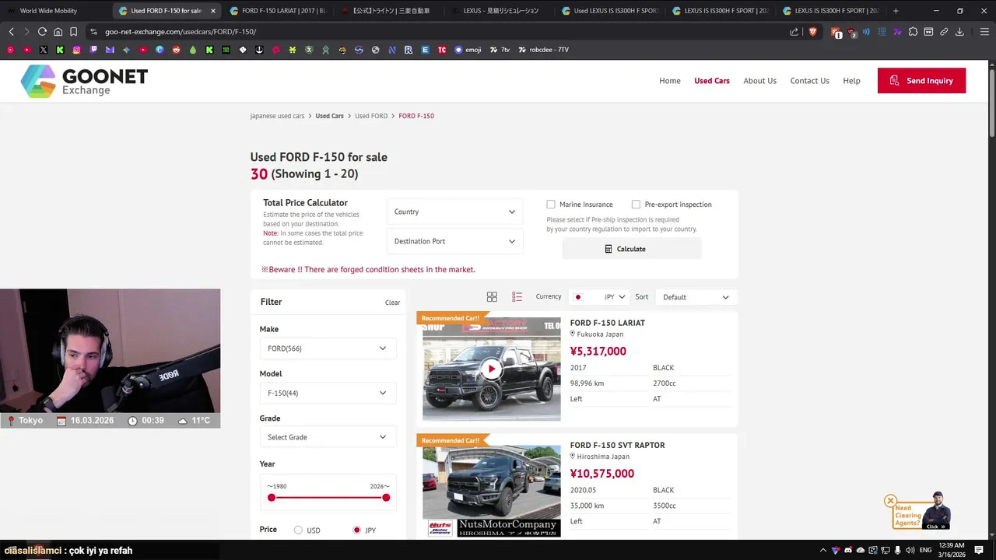
Task: Switch to FORD F-150 LARIAT 2017 tab
Action: 279,11
